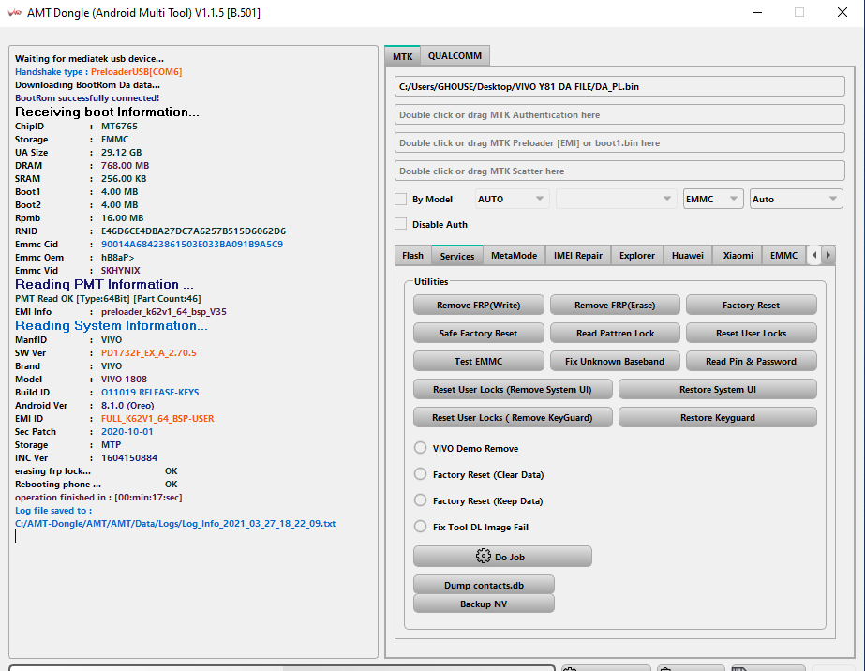865x671 pixels.
Task: Open the Flash tab
Action: 412,256
